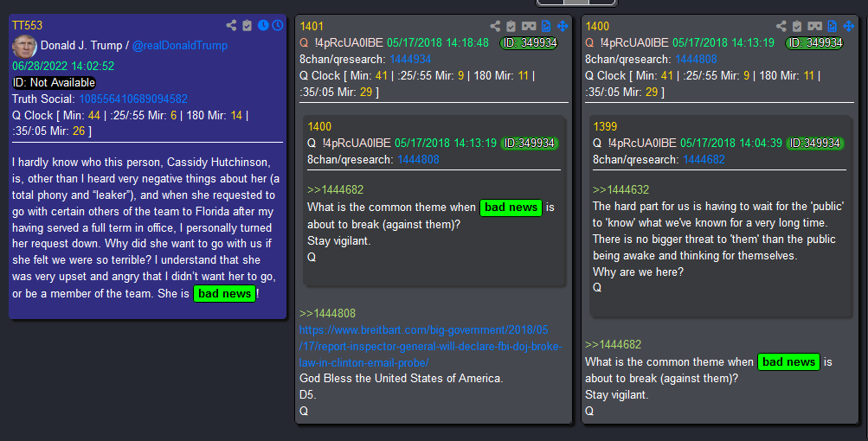Open the @realDonaldTrump profile link
Image resolution: width=868 pixels, height=441 pixels.
pos(180,45)
